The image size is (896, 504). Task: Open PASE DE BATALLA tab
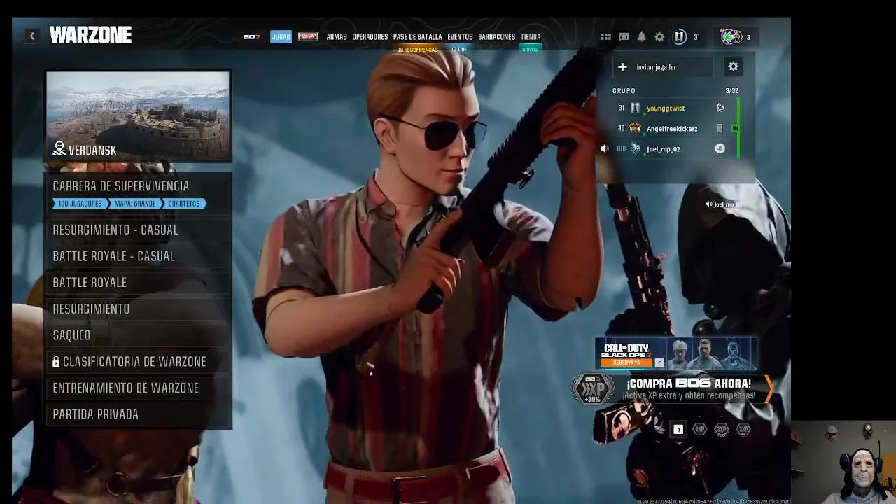(x=418, y=37)
